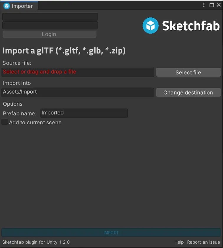
Task: Click the red Select or drag and drop text
Action: click(x=39, y=72)
